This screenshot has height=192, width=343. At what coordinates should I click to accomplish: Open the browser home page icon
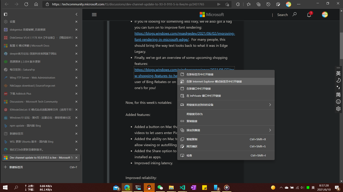tap(36, 4)
